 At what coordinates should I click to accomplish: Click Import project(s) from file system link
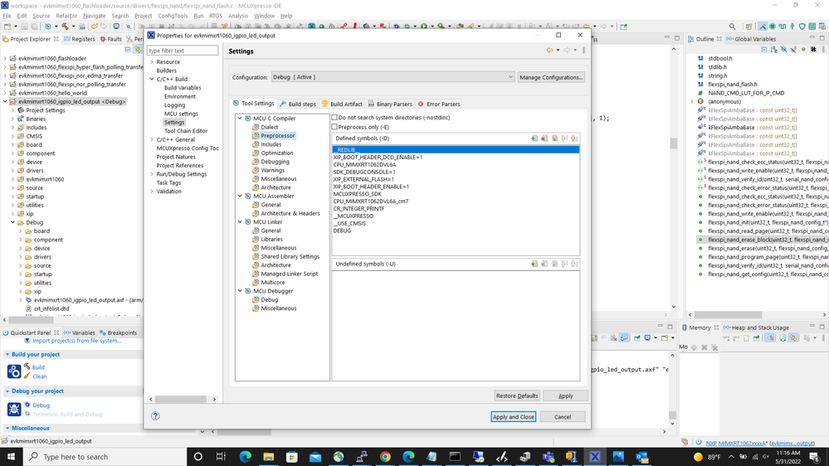click(76, 341)
